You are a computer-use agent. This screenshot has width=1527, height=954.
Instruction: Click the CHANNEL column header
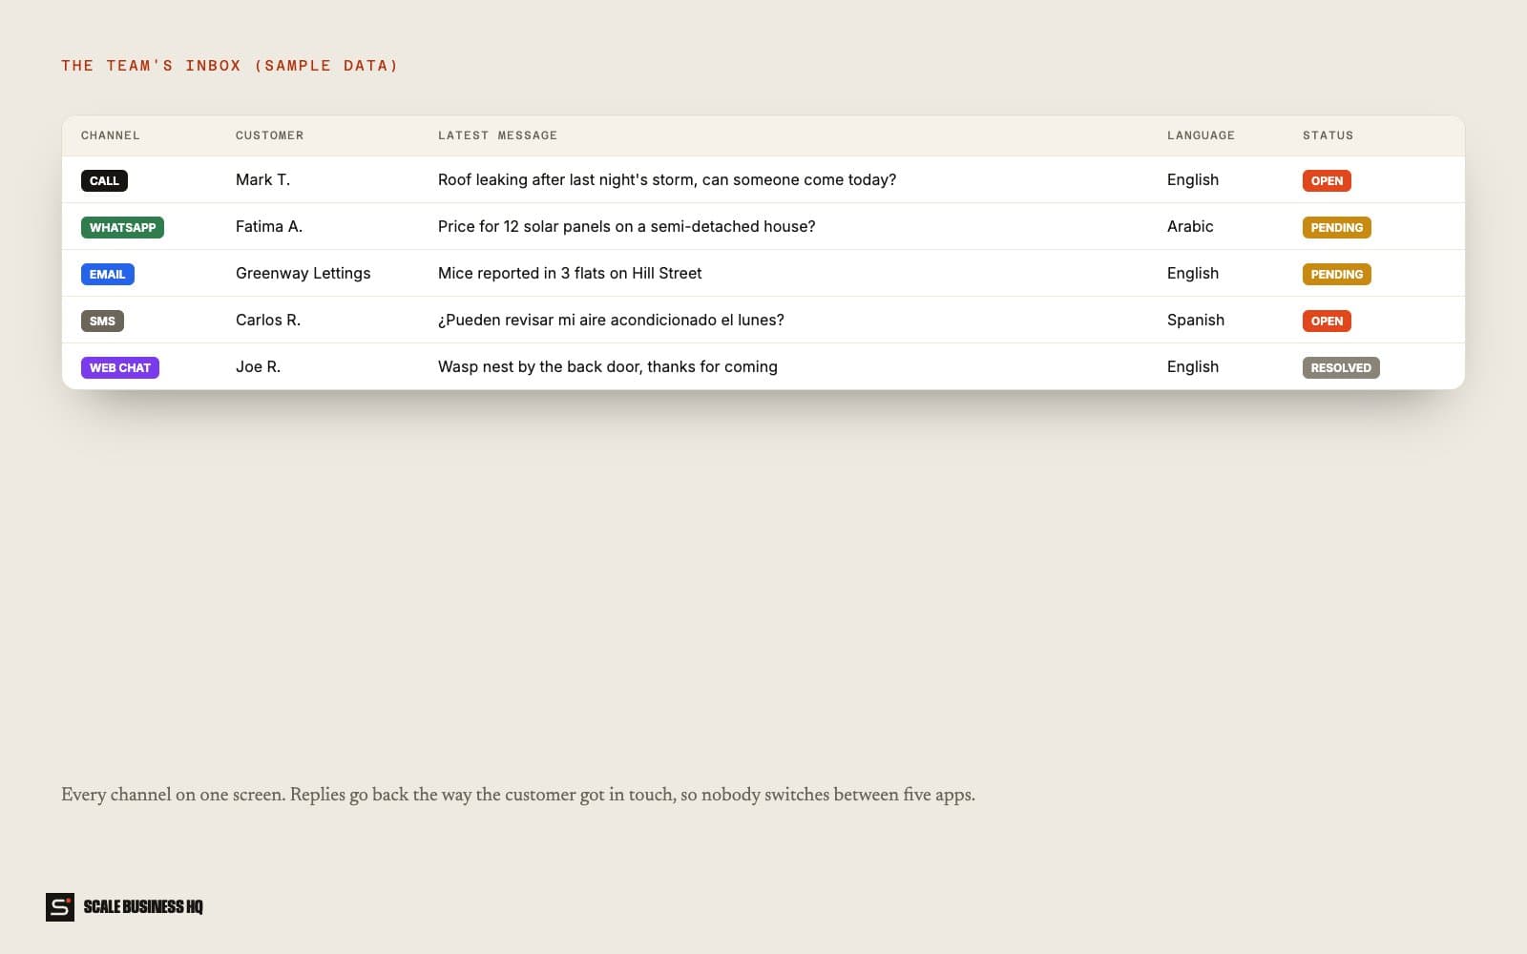(x=111, y=135)
